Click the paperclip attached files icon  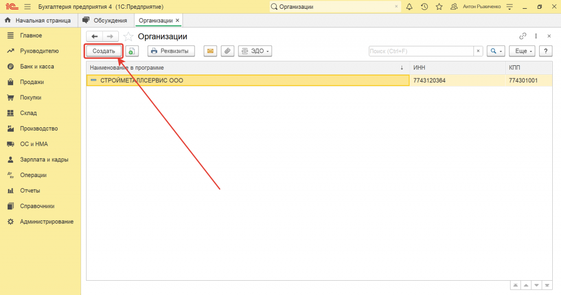click(x=227, y=51)
